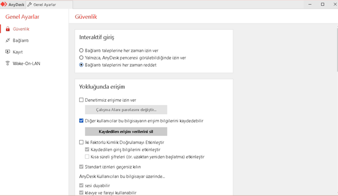Image resolution: width=338 pixels, height=196 pixels.
Task: Toggle Standart izinleri geçersiz kılın checkbox
Action: (x=81, y=167)
